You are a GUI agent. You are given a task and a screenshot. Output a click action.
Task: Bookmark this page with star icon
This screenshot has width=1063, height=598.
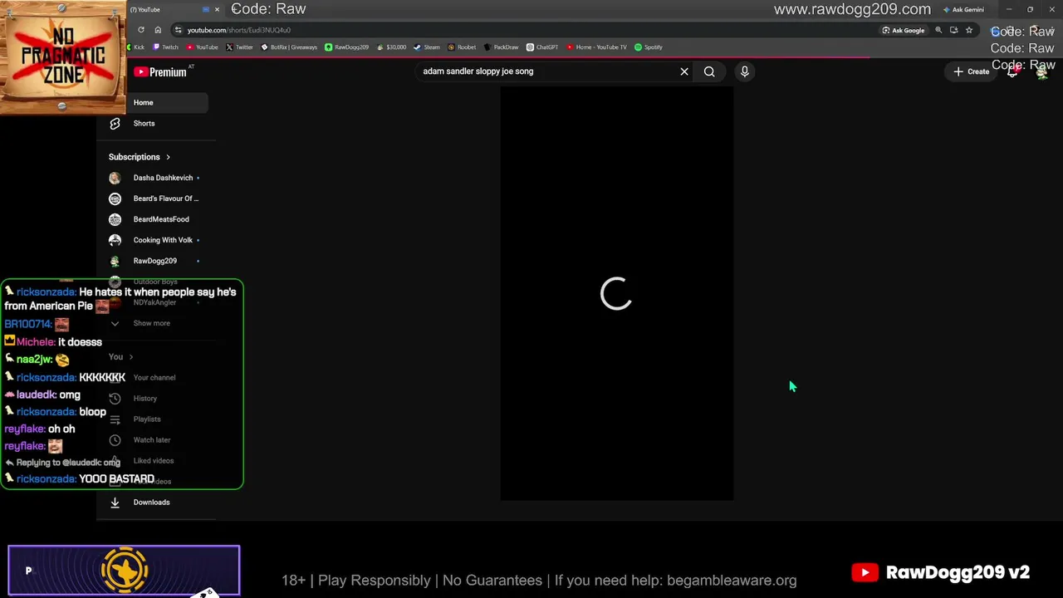[968, 30]
